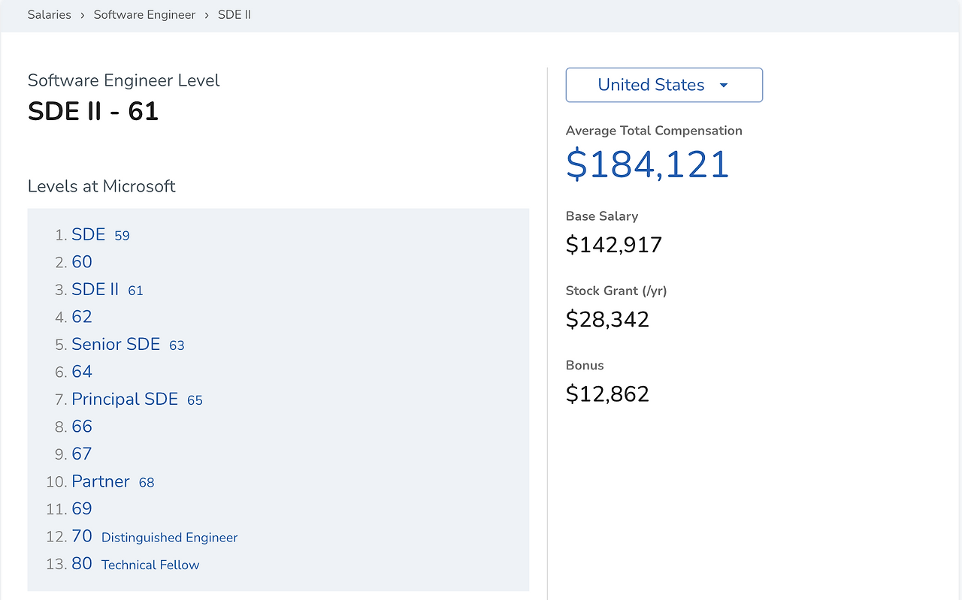Screen dimensions: 962x600
Task: Open the SDE 59 level
Action: click(101, 234)
